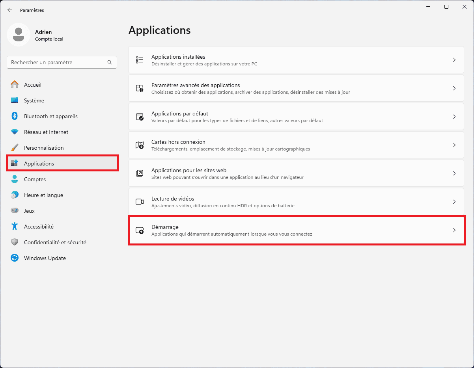Open Cartes hors connexion title

[x=178, y=142]
